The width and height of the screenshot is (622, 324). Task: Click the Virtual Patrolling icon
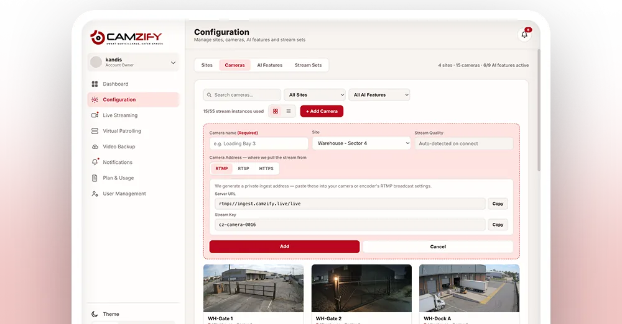tap(95, 131)
